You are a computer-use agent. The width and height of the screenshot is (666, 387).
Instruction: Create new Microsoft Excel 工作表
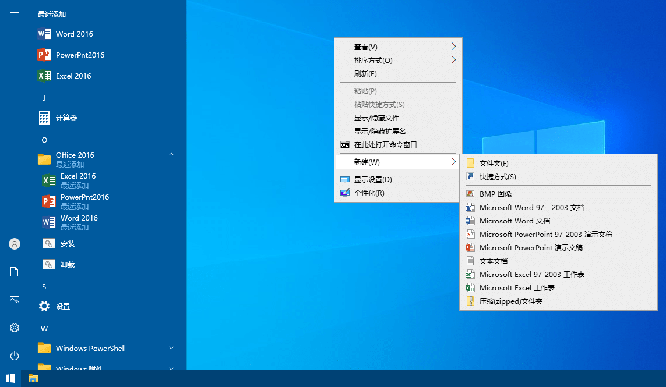tap(558, 287)
